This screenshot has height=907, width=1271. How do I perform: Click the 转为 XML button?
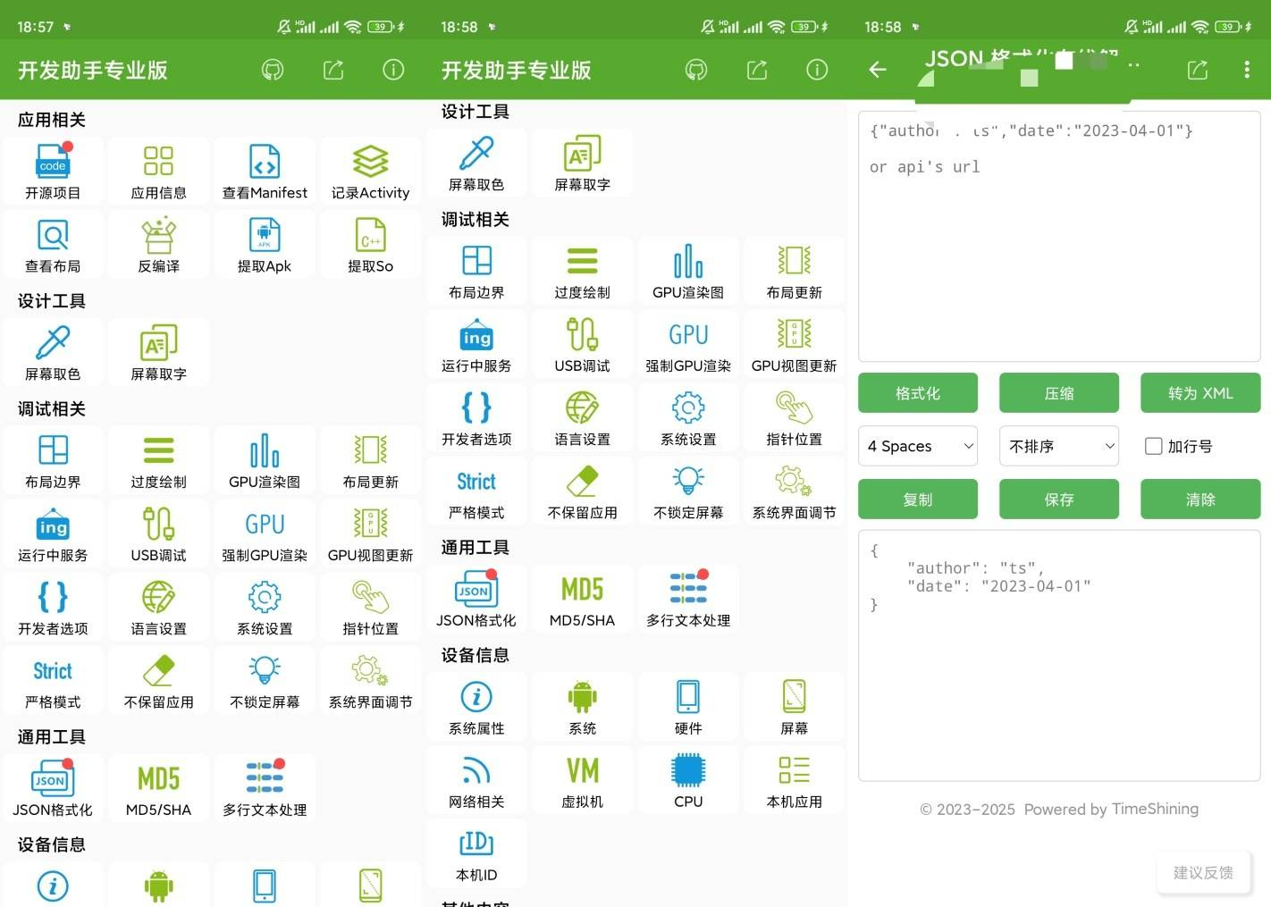click(x=1200, y=393)
